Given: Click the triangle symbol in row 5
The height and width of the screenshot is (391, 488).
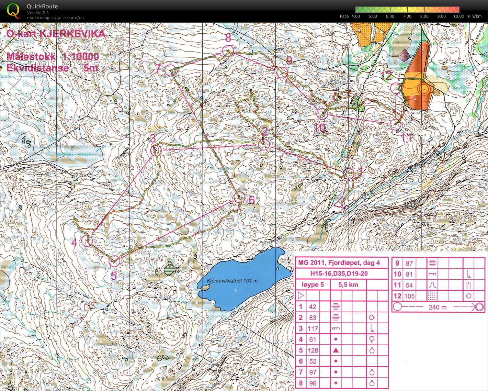Looking at the screenshot, I should coord(336,350).
